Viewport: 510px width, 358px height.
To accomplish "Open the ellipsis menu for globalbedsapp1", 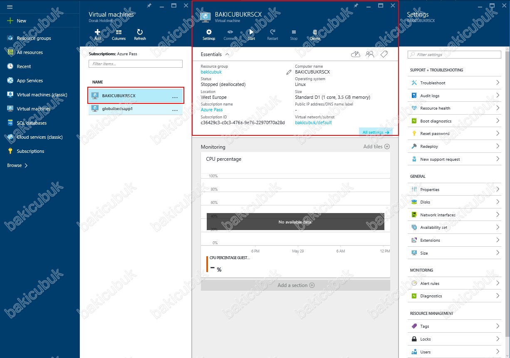I will click(175, 110).
